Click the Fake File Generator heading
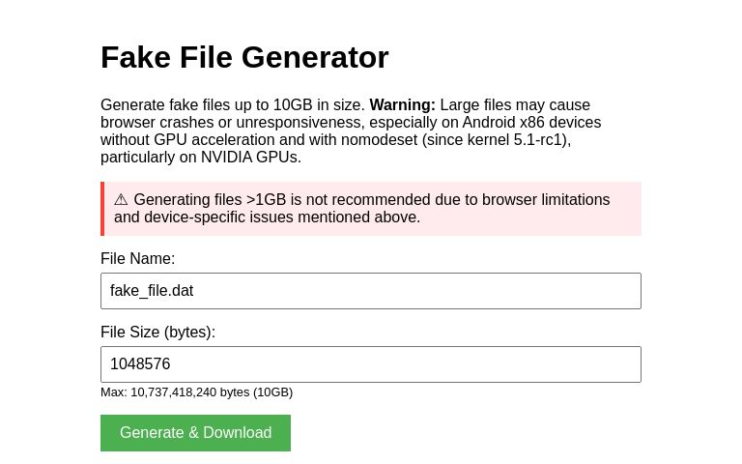Screen dimensions: 742x464 point(244,57)
